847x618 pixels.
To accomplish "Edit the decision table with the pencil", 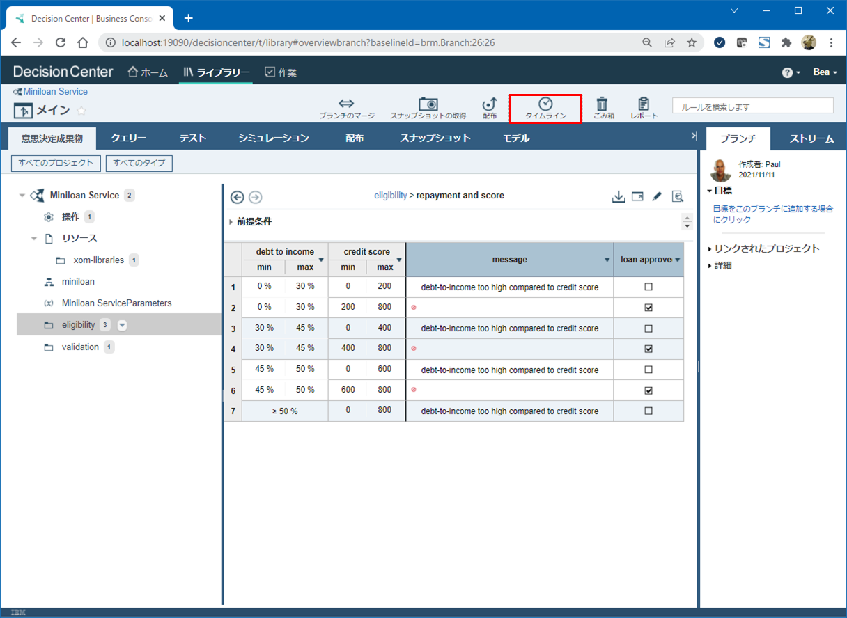I will click(656, 197).
